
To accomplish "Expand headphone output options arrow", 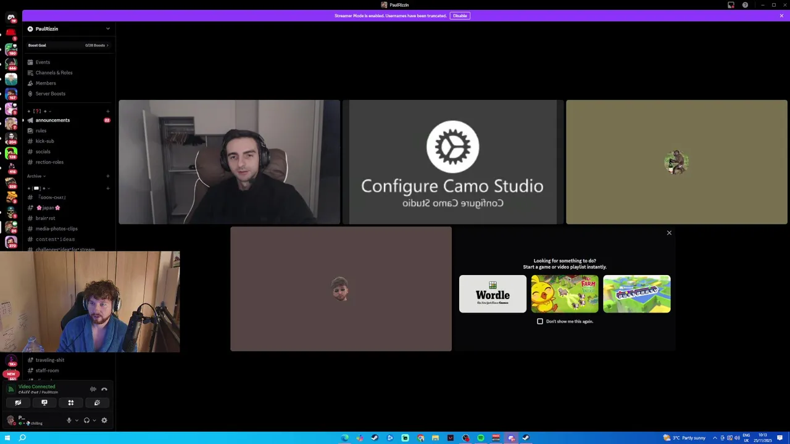I will pos(94,421).
